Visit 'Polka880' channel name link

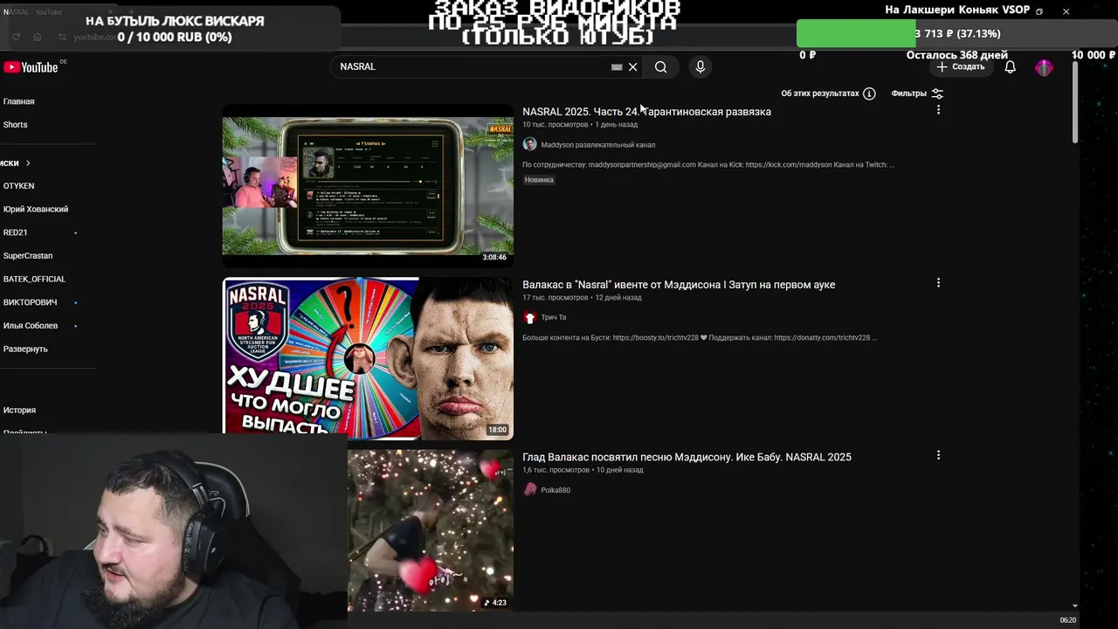[x=556, y=490]
